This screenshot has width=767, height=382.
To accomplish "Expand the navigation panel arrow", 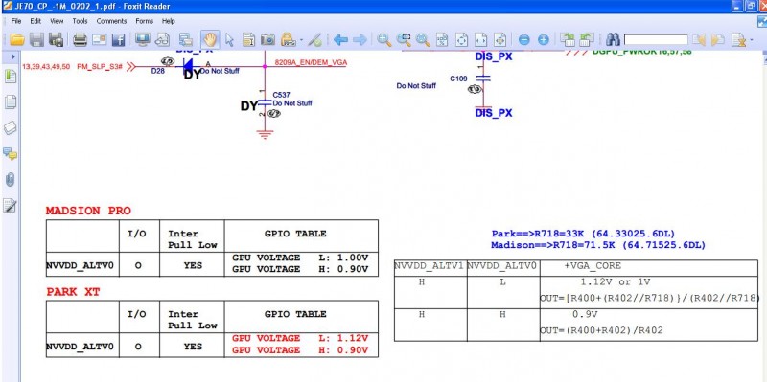I will pos(12,57).
